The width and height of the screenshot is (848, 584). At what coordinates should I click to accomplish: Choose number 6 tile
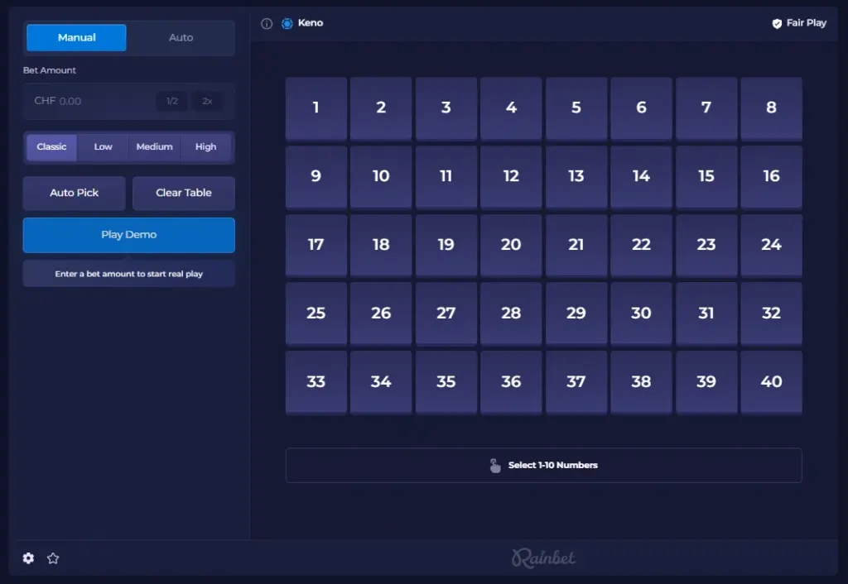coord(642,108)
